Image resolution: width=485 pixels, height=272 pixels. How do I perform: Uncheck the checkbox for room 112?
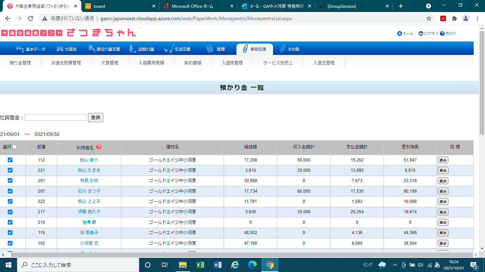click(x=10, y=160)
